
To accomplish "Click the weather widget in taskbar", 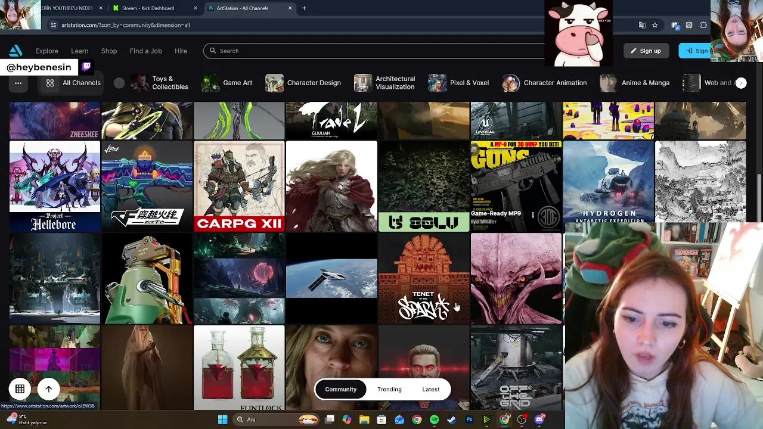I will point(27,419).
